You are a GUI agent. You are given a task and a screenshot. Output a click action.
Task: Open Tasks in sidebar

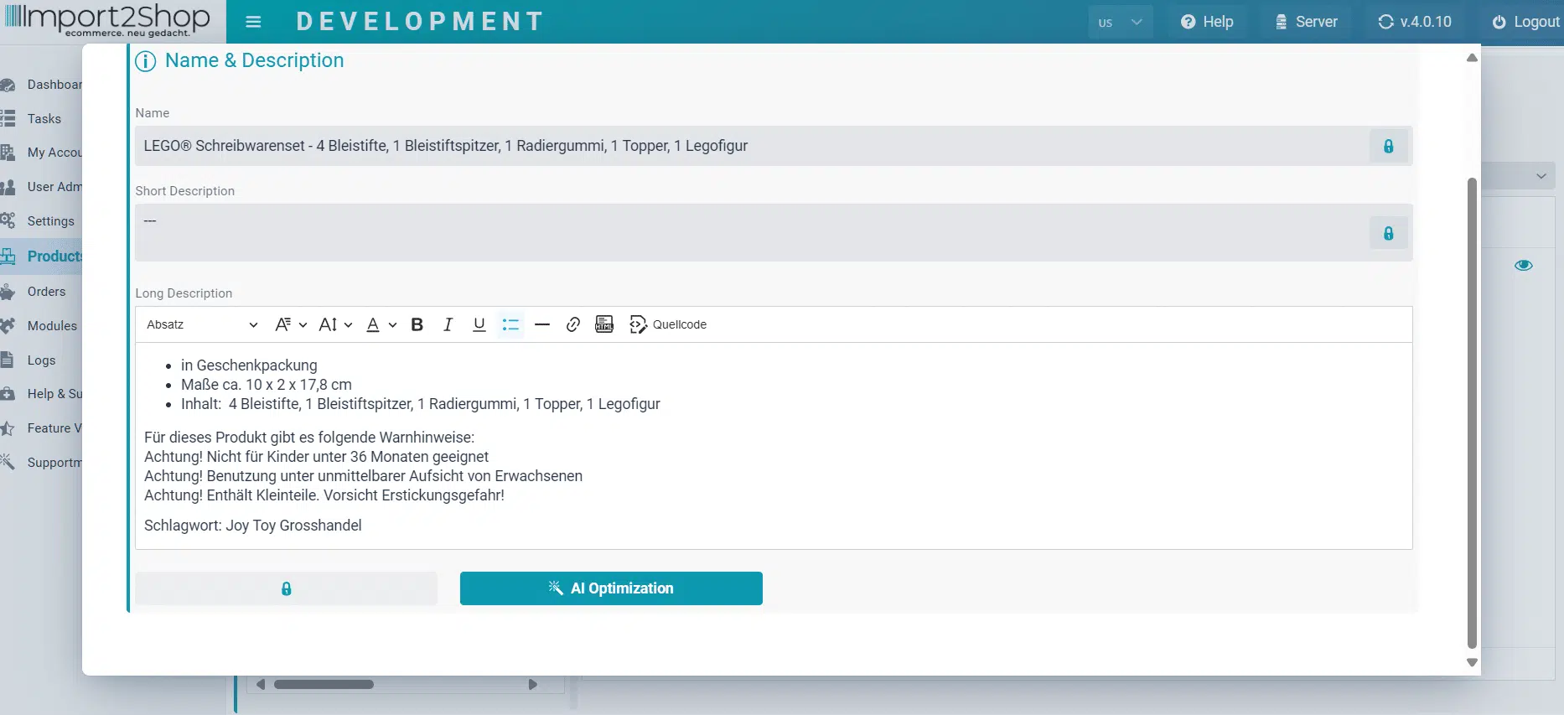tap(41, 119)
